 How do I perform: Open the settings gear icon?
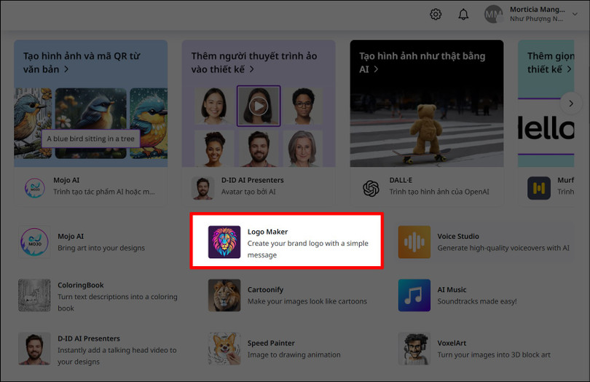point(436,15)
